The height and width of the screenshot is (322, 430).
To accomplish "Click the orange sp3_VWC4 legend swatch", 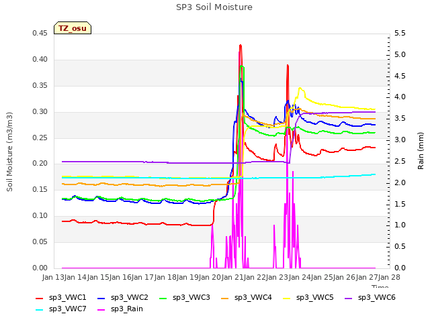I will [x=225, y=298].
